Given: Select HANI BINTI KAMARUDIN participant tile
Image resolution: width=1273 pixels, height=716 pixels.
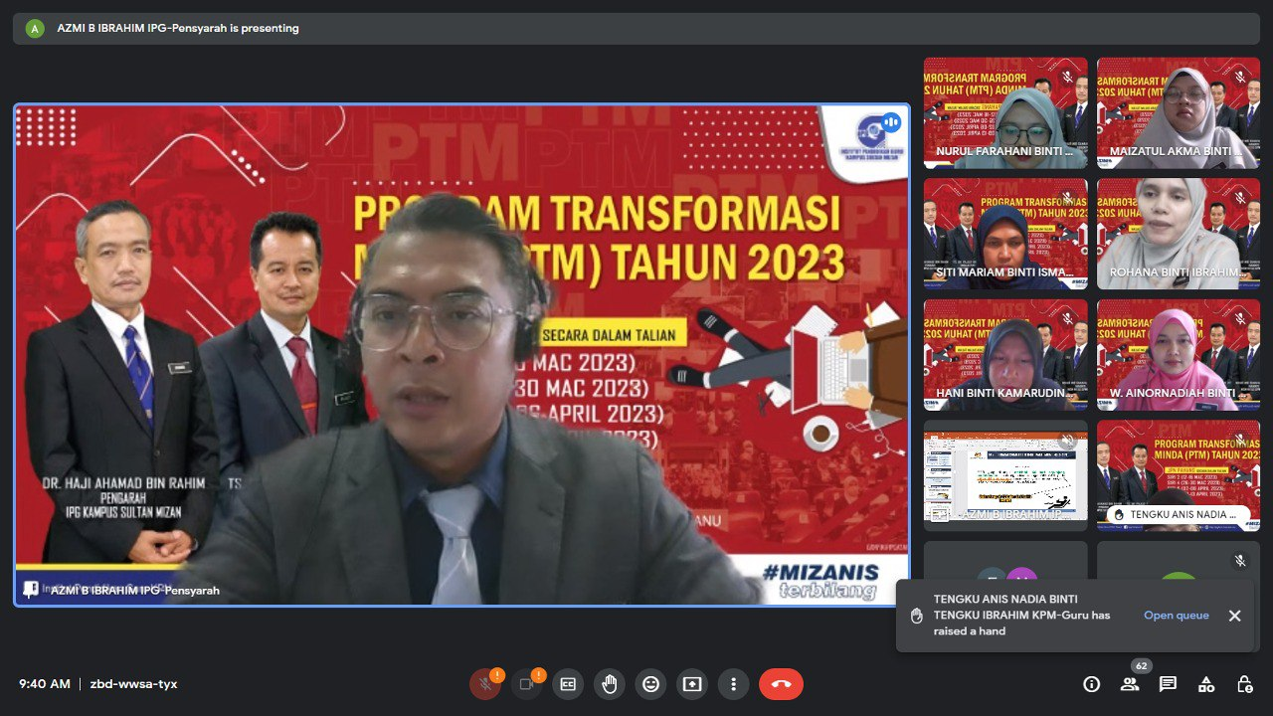Looking at the screenshot, I should point(1005,355).
